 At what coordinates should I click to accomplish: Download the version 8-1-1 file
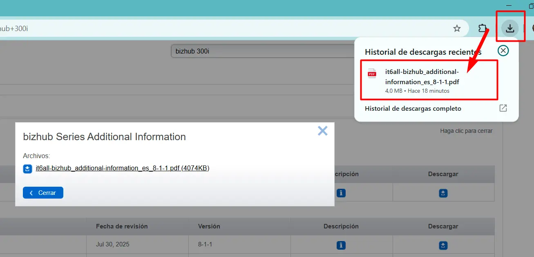pos(443,245)
